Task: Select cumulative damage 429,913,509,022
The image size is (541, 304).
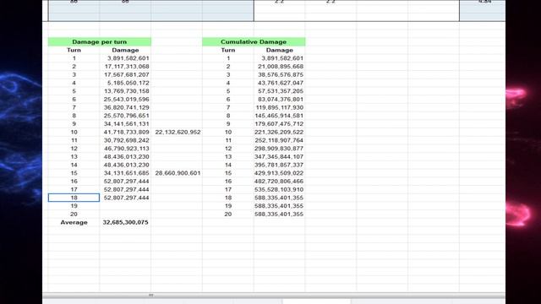Action: [x=280, y=173]
